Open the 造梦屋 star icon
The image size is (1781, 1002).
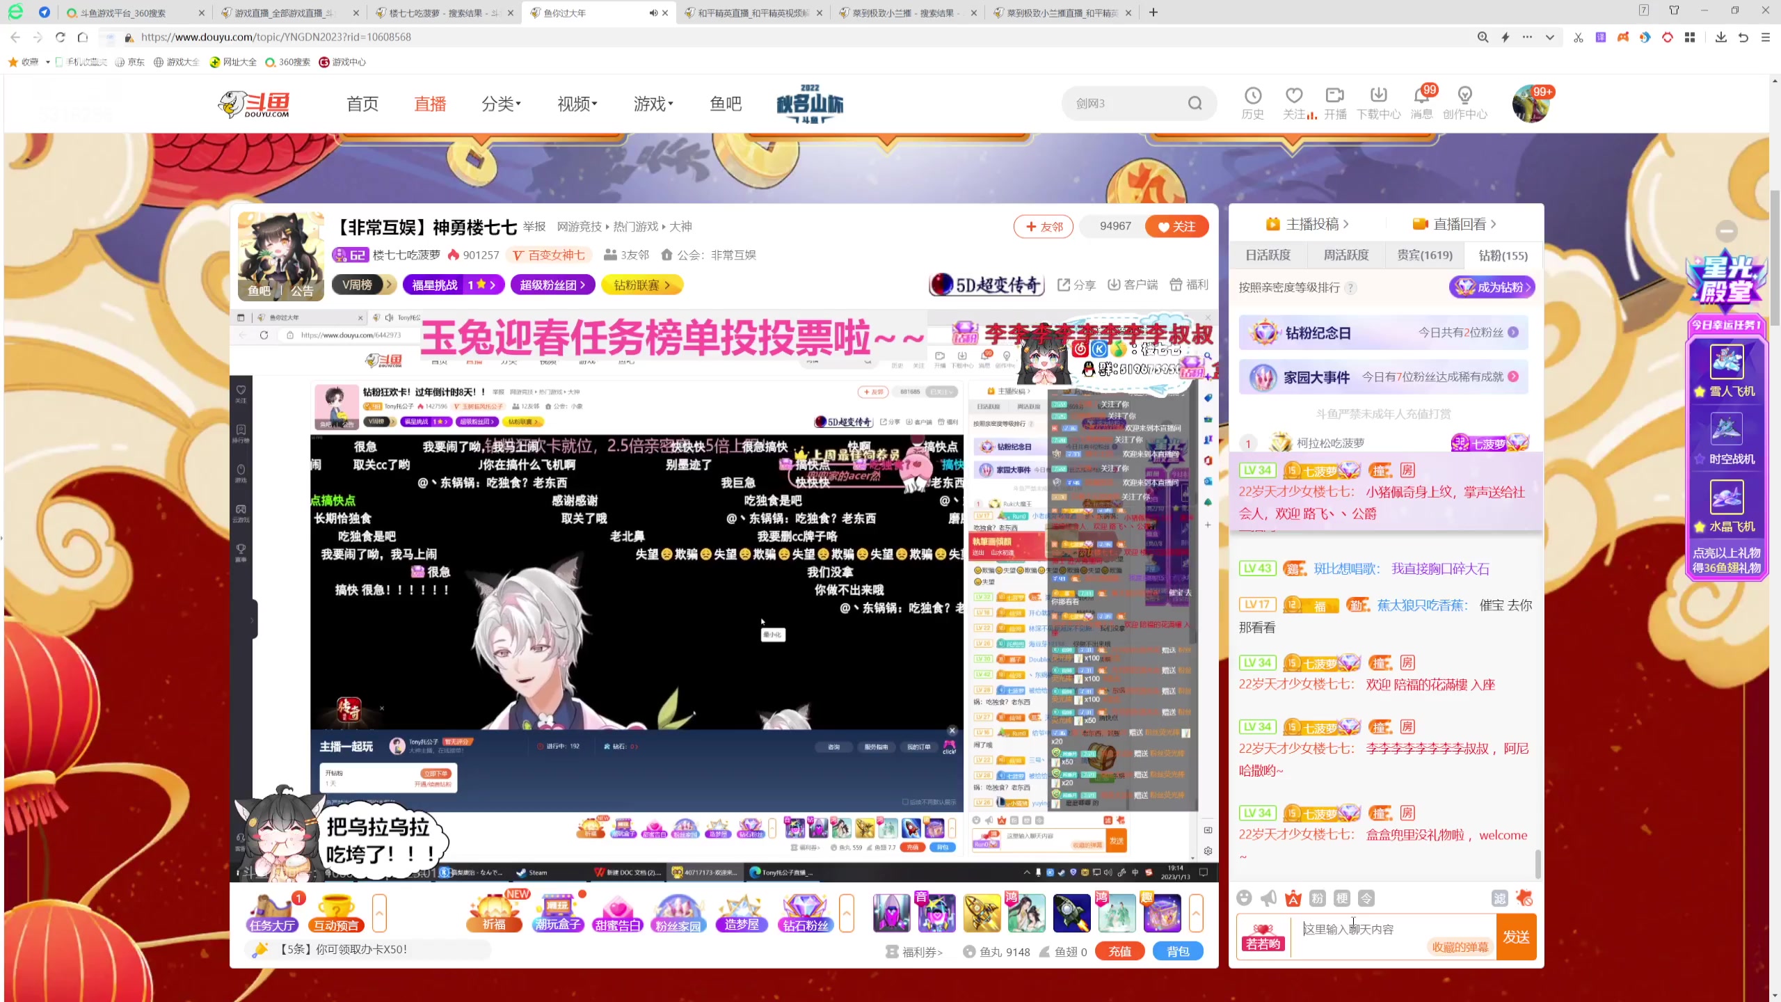click(x=742, y=913)
